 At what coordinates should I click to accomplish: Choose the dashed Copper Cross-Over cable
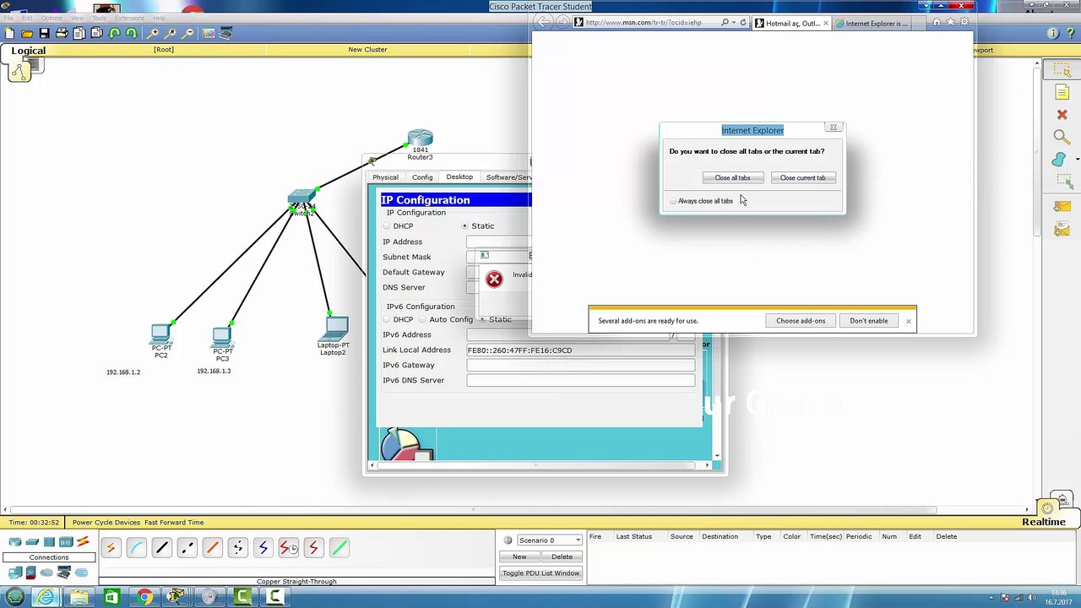pyautogui.click(x=187, y=548)
